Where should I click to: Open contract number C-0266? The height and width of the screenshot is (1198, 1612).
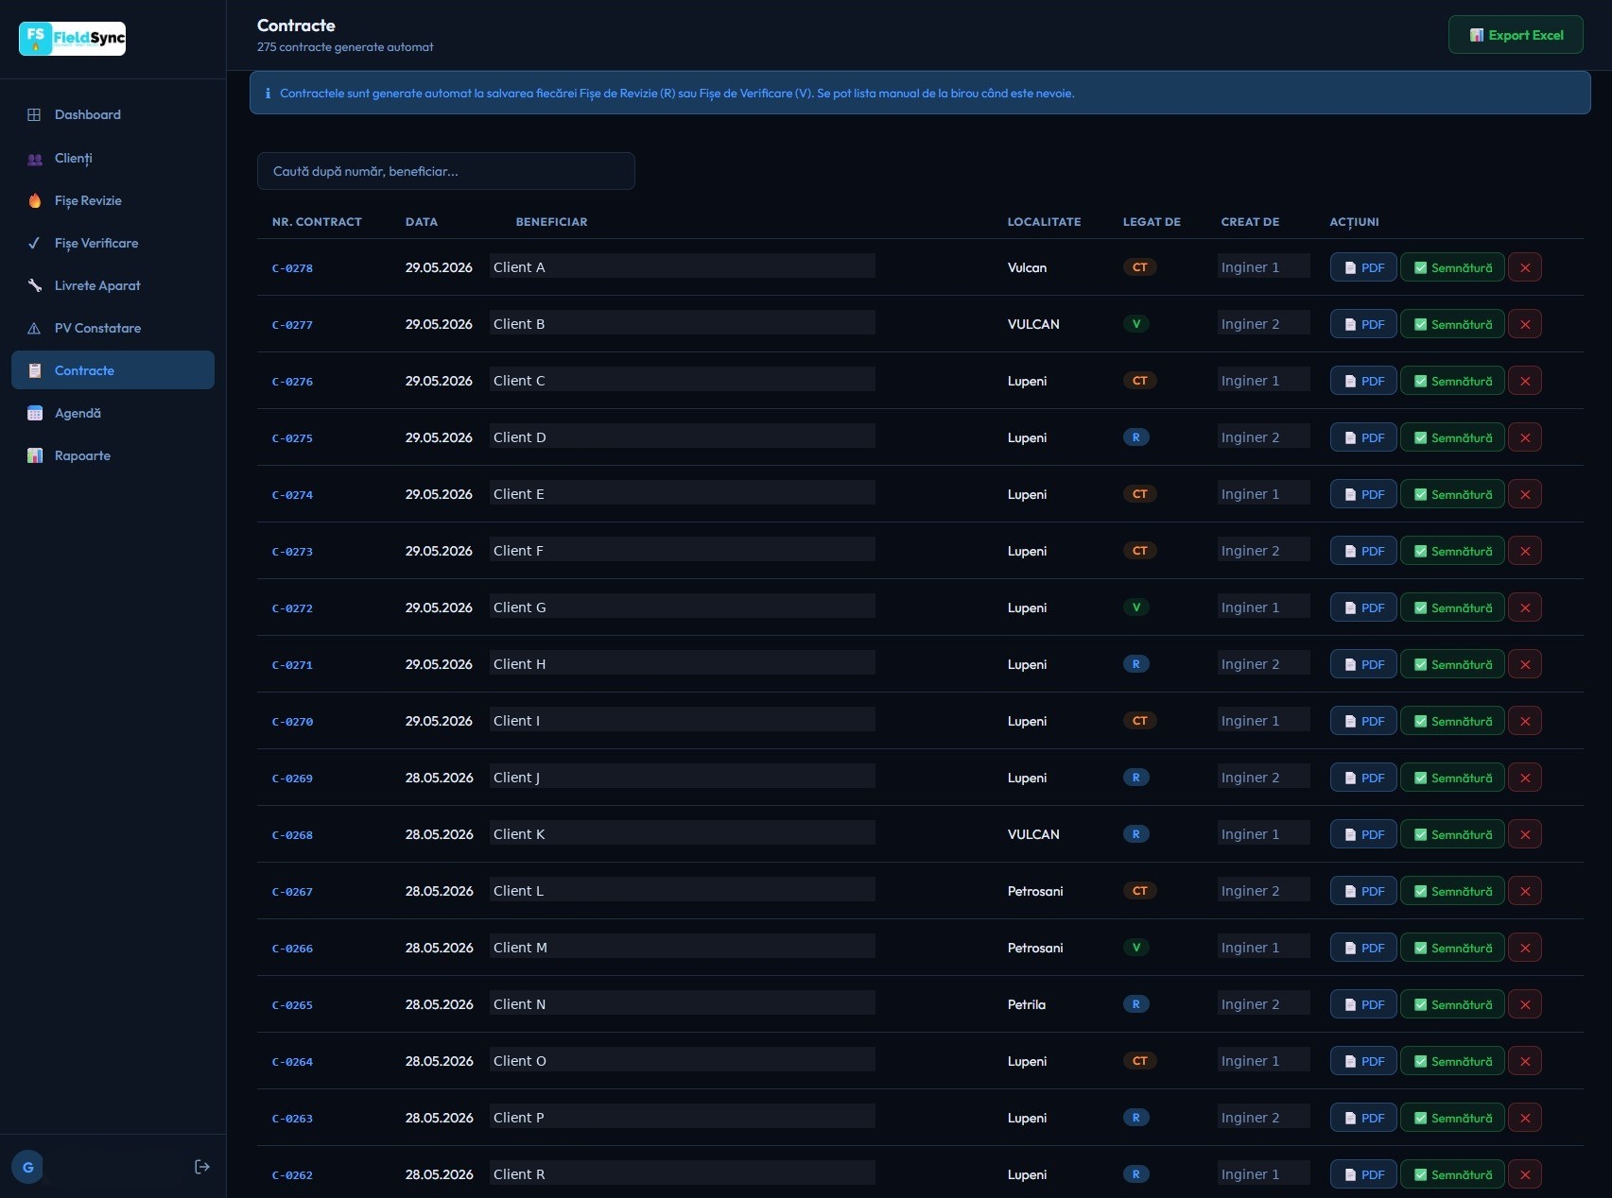pyautogui.click(x=292, y=949)
